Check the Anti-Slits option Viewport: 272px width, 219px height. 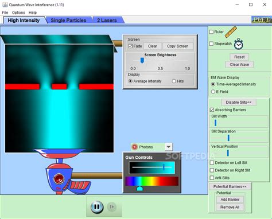212,178
